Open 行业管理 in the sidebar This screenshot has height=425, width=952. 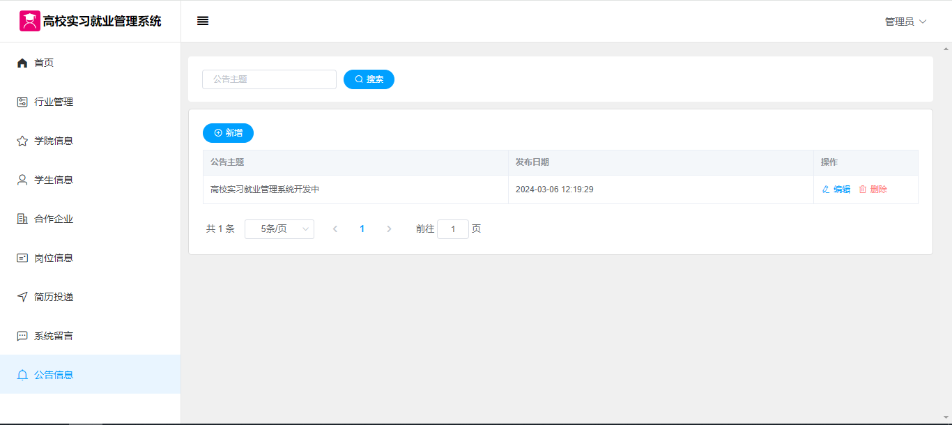coord(54,102)
